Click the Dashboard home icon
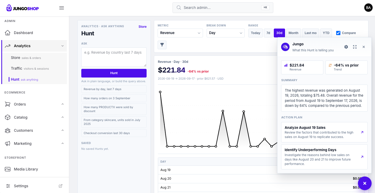The width and height of the screenshot is (375, 193). 8,33
